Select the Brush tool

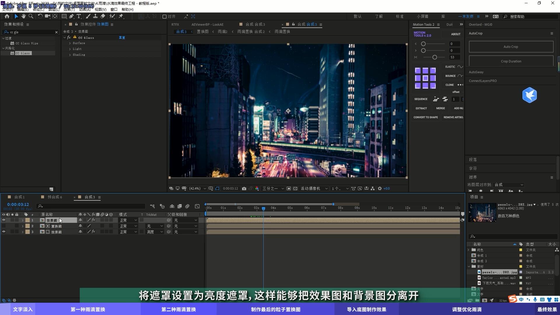pos(88,16)
